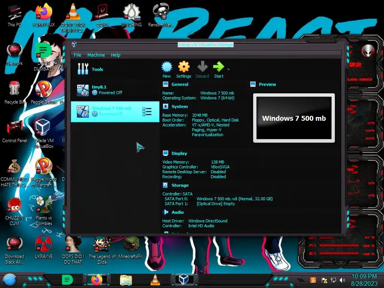Click the Windows Start orb
Screen dimensions: 384x288
[9, 280]
